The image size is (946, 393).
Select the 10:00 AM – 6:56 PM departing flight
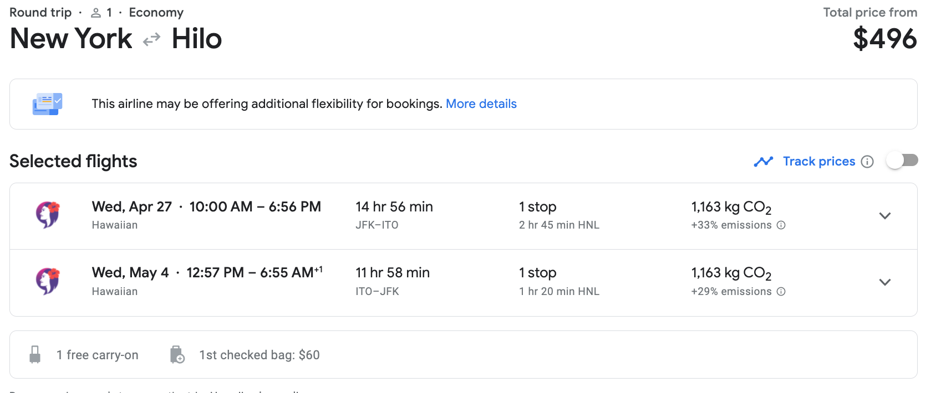point(255,207)
